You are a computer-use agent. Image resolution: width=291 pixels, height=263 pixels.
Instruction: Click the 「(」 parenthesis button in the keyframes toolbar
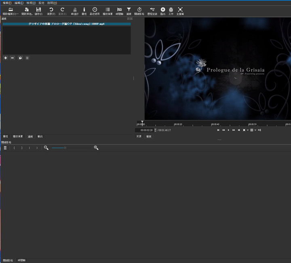[30, 148]
